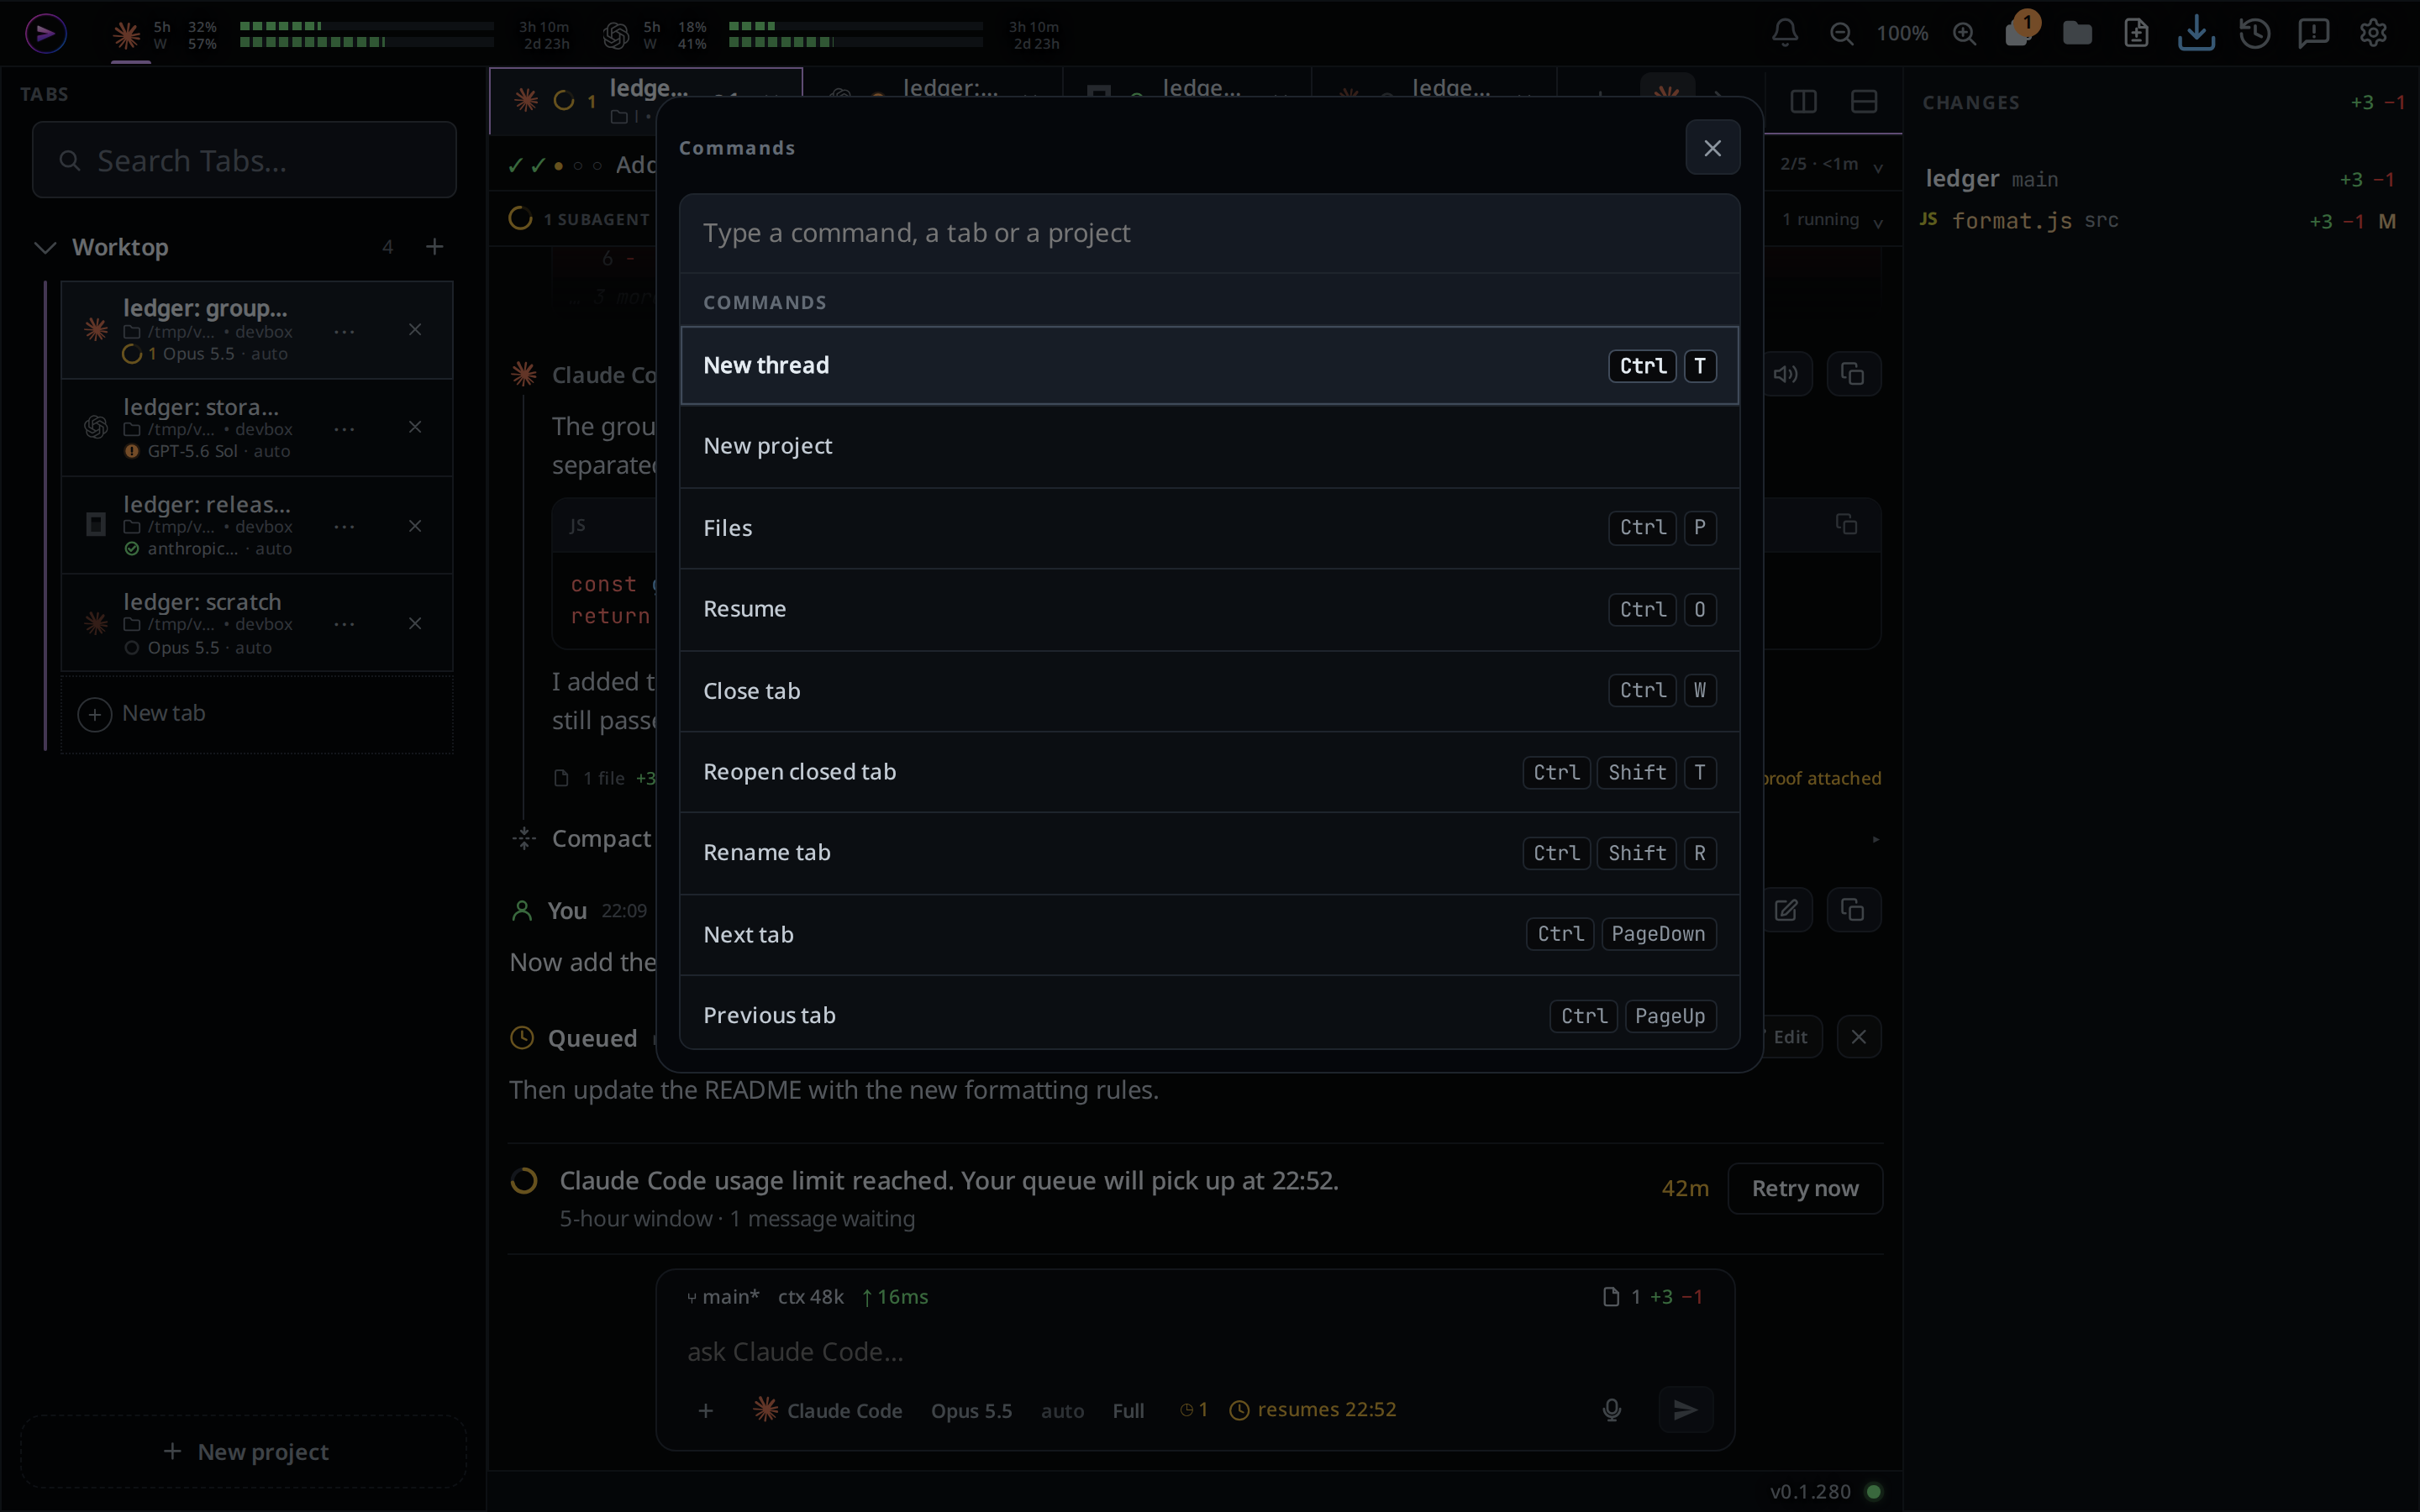Zoom in with the plus magnifier
This screenshot has width=2420, height=1512.
pos(1964,33)
